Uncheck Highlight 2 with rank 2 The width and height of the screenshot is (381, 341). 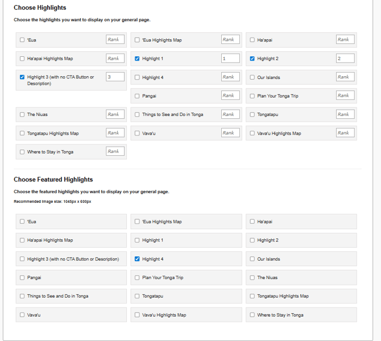pyautogui.click(x=252, y=59)
